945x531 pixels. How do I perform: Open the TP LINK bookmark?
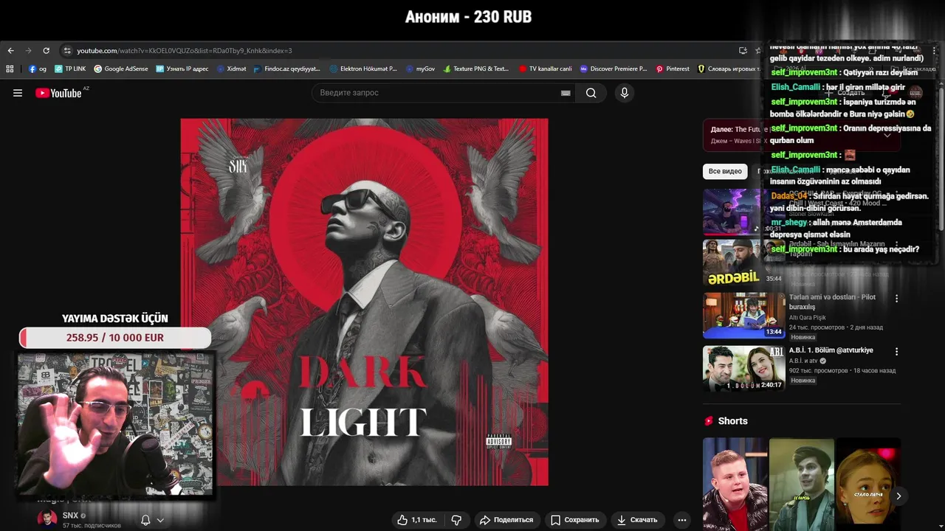click(x=70, y=69)
